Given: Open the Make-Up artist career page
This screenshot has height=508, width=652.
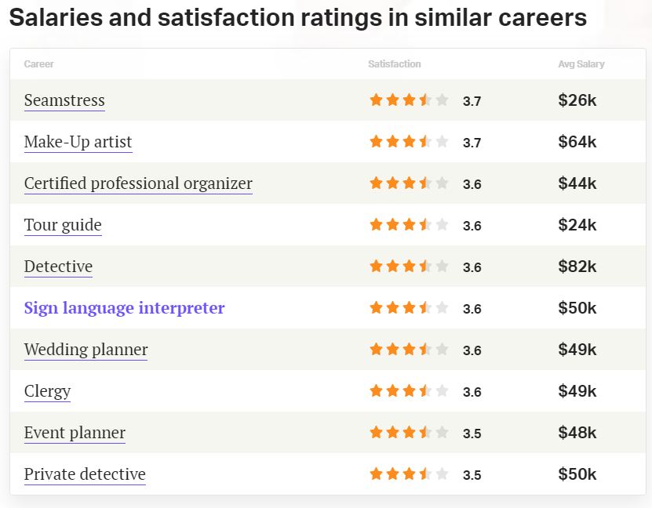Looking at the screenshot, I should (78, 142).
